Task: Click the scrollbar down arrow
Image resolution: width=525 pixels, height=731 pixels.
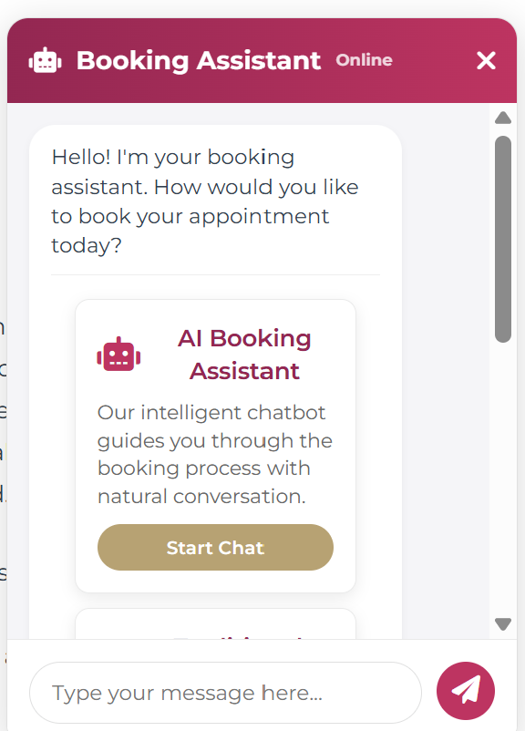Action: click(x=502, y=623)
